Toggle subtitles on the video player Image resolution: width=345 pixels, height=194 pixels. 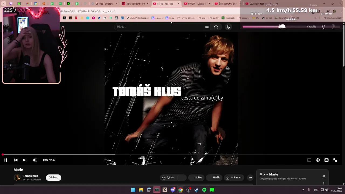pyautogui.click(x=309, y=160)
